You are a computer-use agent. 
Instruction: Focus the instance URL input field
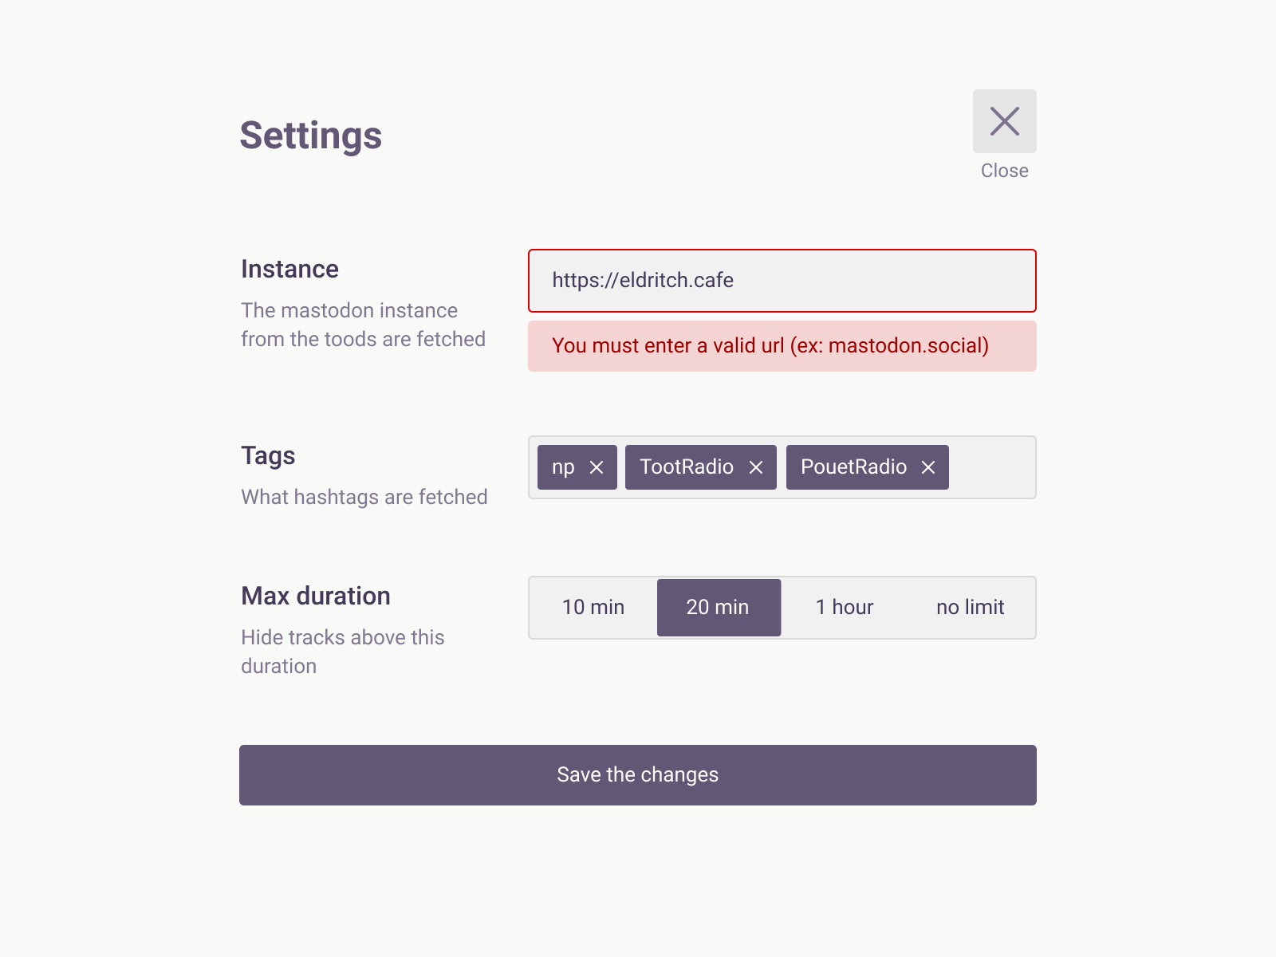tap(782, 281)
